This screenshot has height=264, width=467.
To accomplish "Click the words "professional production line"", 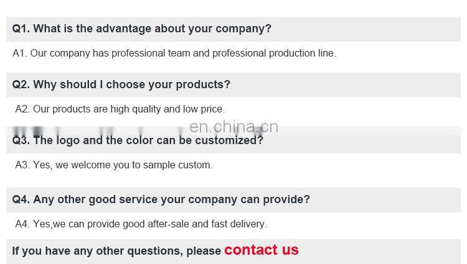I will click(x=273, y=53).
